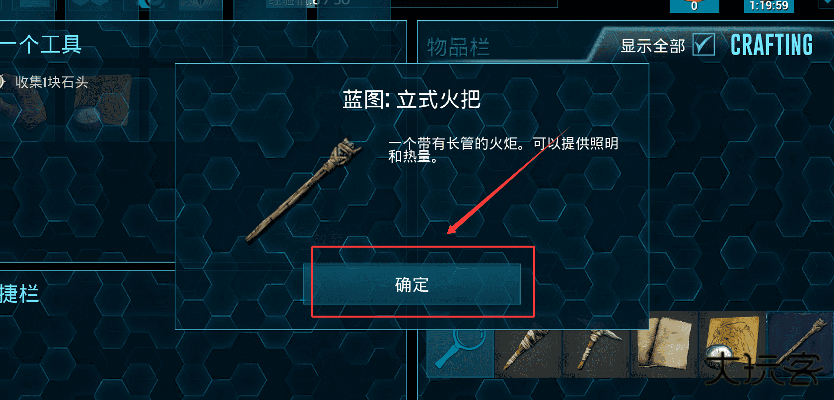This screenshot has height=400, width=834.
Task: Select the 收集1块石头 quest entry
Action: click(52, 82)
